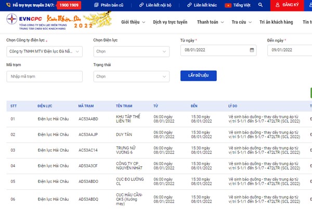Open the Chọn Điện lực dropdown

click(x=132, y=52)
